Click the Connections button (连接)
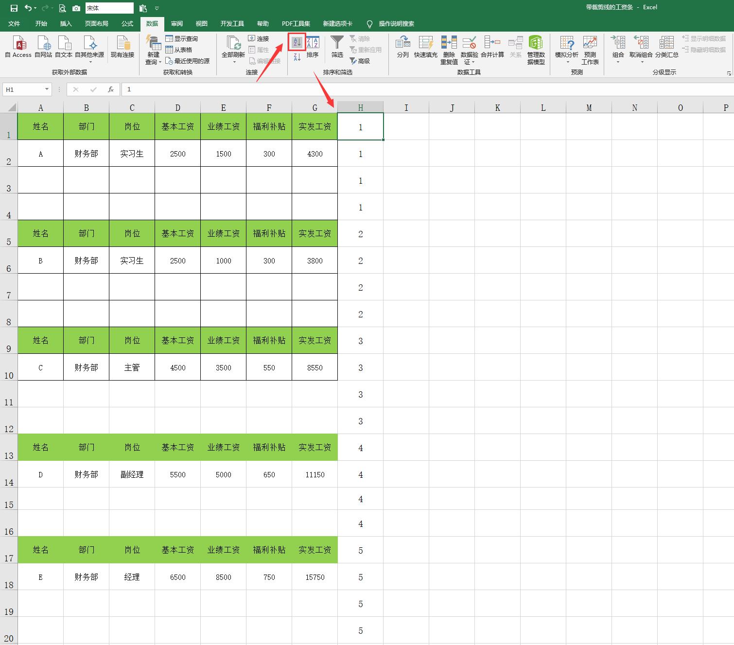The image size is (734, 645). (x=259, y=38)
